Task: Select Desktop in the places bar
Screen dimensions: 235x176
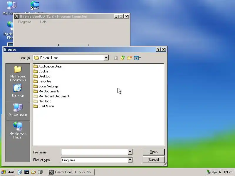Action: click(x=18, y=91)
